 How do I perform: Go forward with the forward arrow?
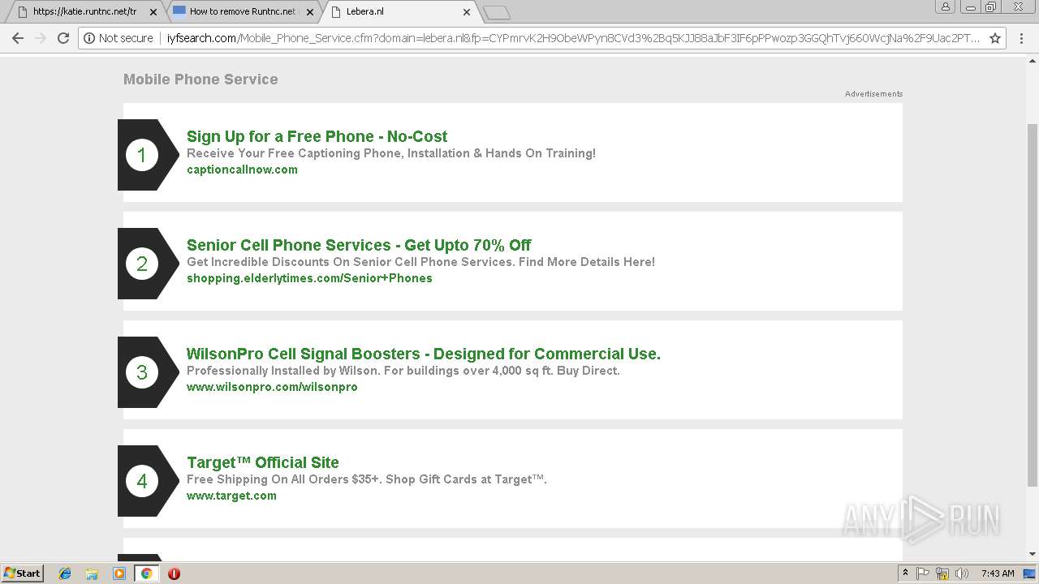[41, 38]
